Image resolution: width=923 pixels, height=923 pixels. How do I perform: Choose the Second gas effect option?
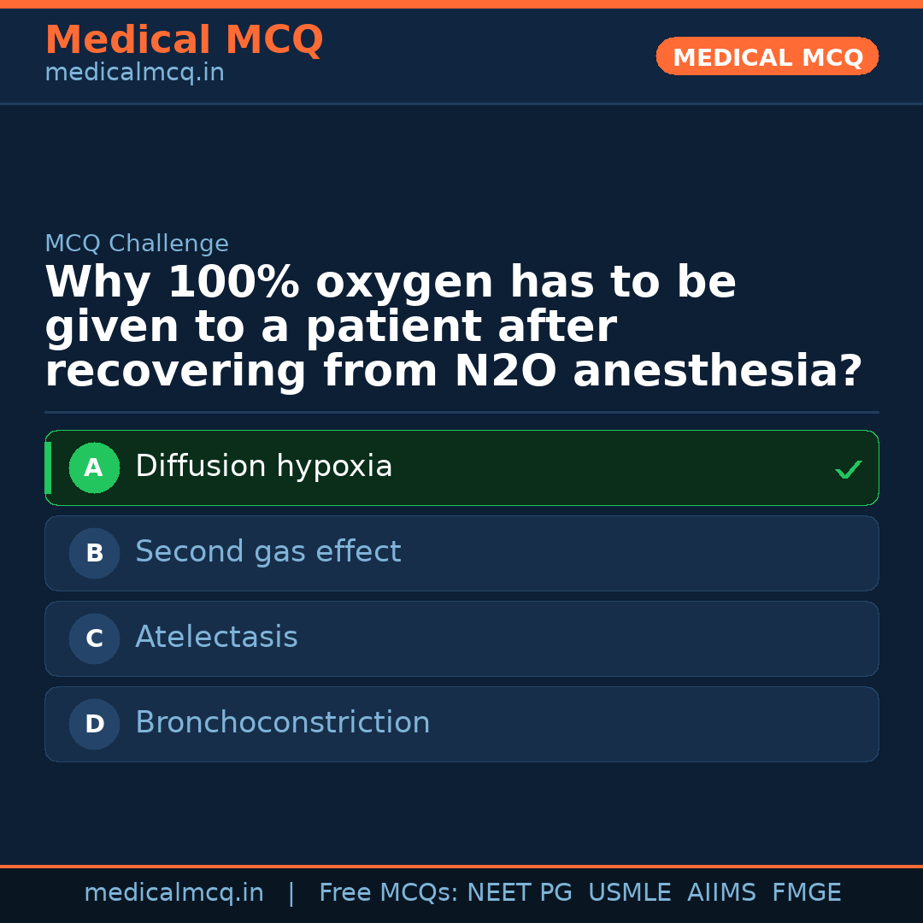click(267, 552)
